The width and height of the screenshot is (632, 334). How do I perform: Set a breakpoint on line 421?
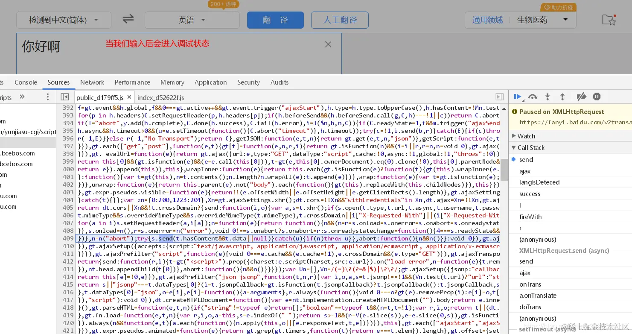67,331
